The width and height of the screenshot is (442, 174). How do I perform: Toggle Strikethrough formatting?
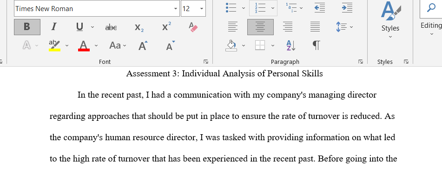click(111, 27)
